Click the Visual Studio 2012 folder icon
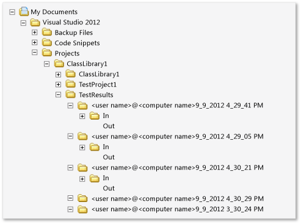 coord(35,22)
